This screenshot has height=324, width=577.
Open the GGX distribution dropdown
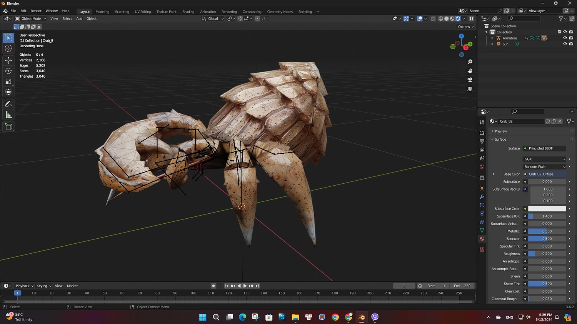point(545,159)
